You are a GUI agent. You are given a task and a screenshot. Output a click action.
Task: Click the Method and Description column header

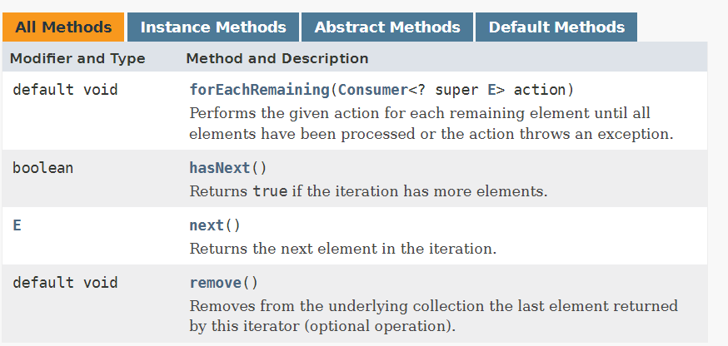[277, 58]
